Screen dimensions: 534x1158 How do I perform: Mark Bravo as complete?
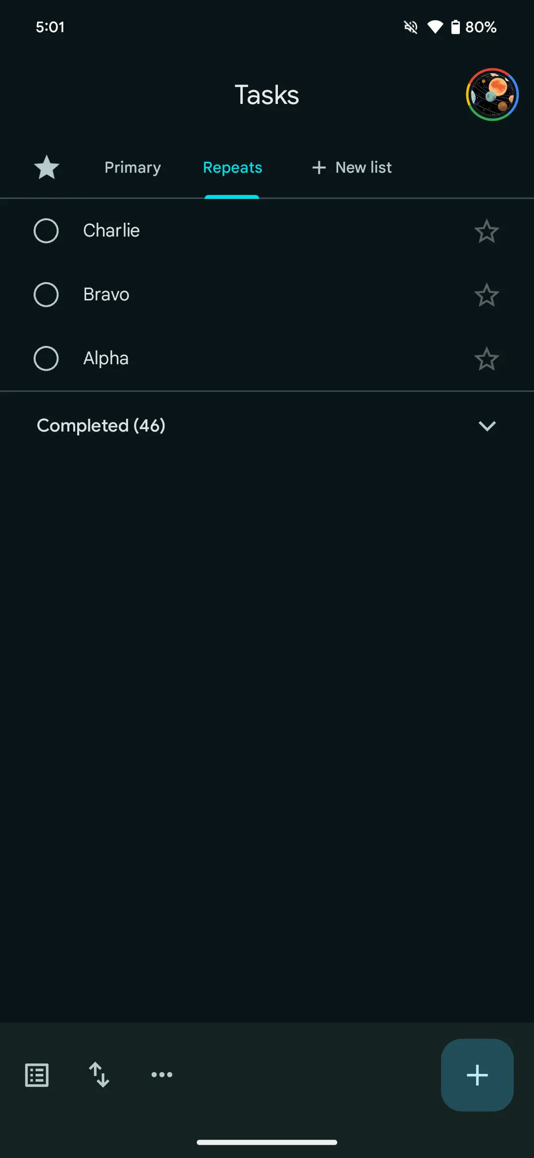(x=46, y=294)
